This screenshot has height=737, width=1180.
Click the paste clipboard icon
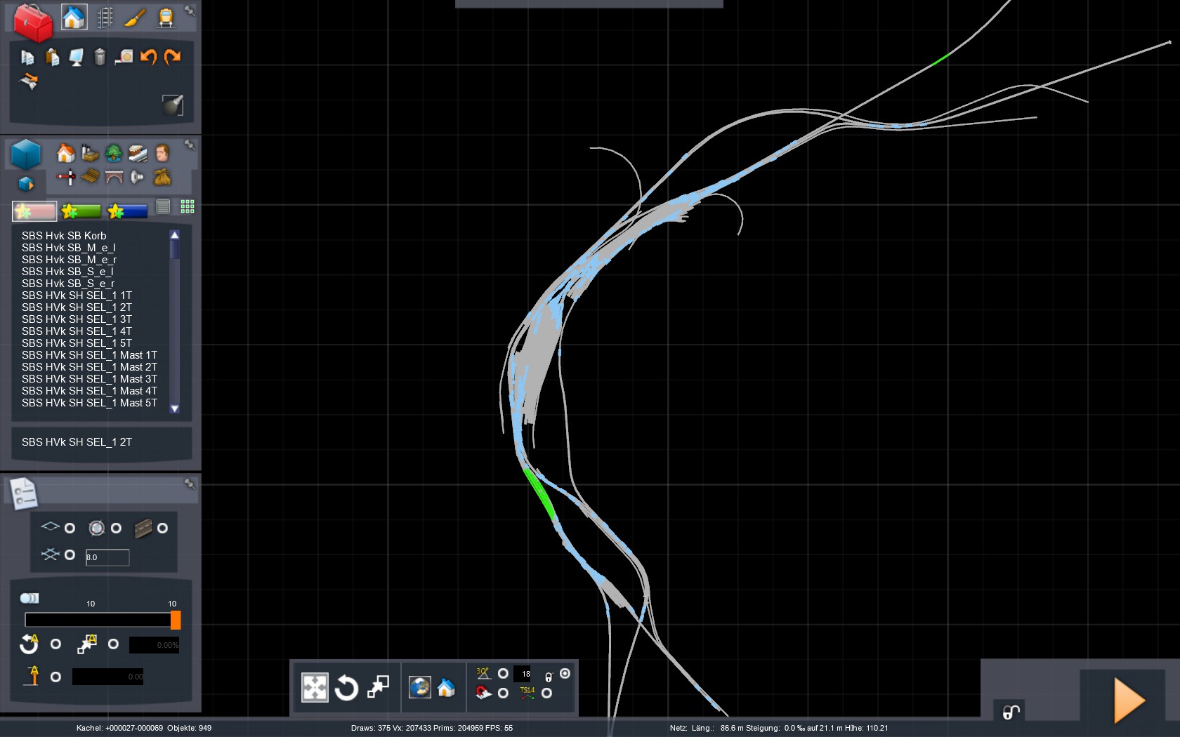click(x=52, y=57)
